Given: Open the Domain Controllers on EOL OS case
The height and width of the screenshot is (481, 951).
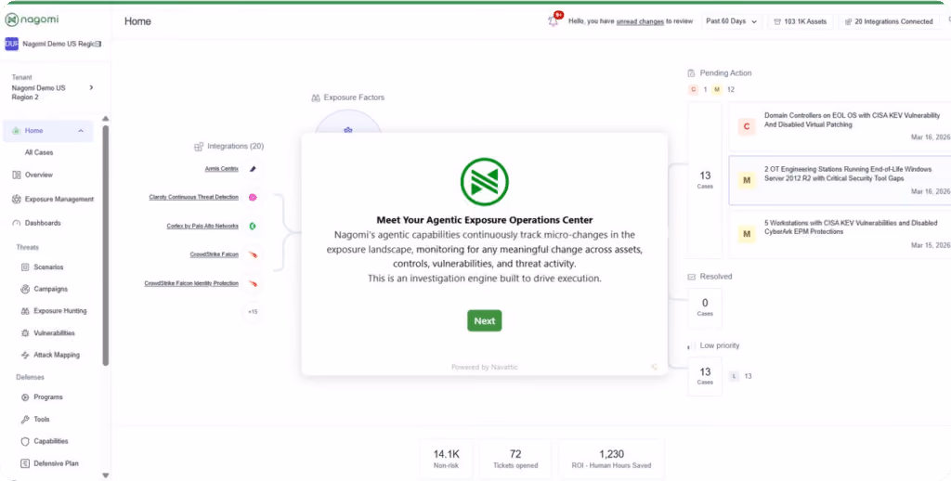Looking at the screenshot, I should click(840, 126).
